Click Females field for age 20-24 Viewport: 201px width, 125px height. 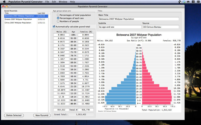pos(86,90)
